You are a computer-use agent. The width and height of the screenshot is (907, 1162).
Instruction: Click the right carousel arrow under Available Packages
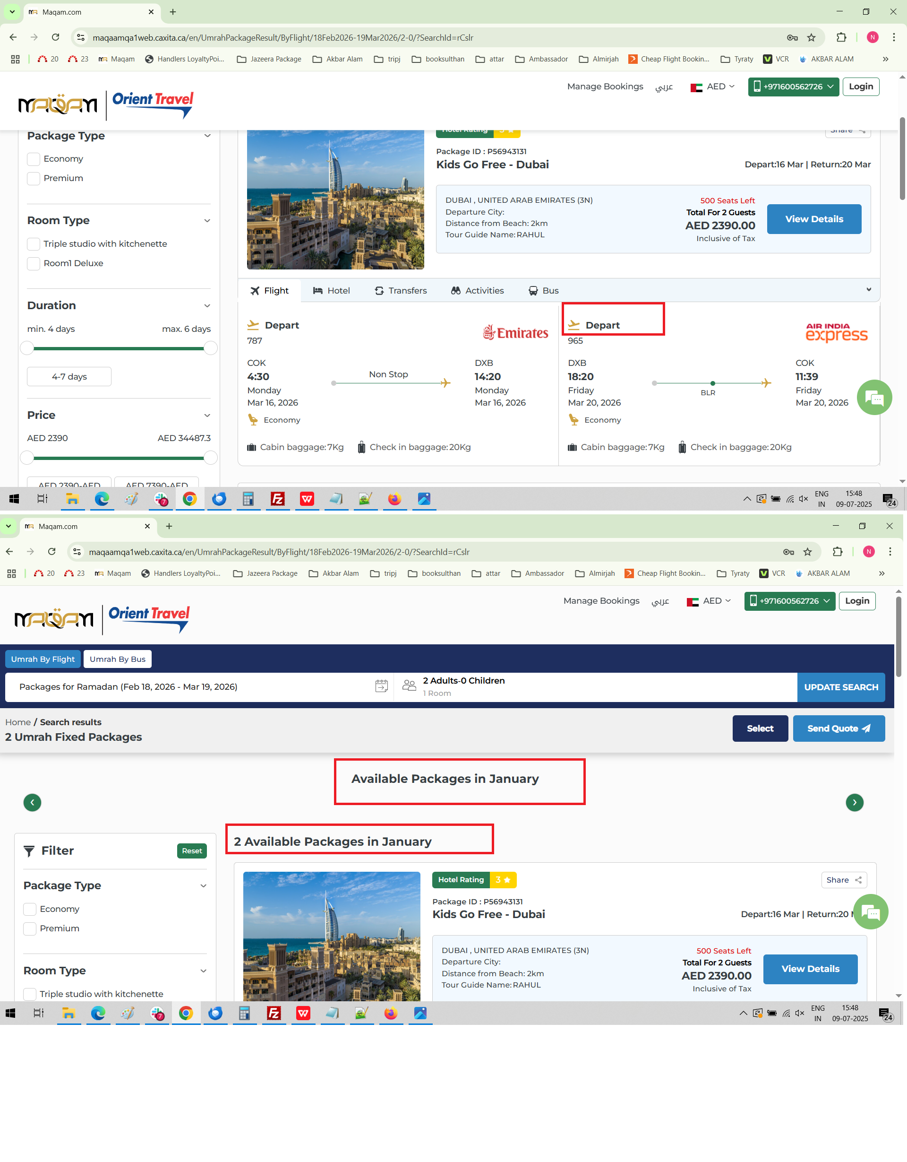click(855, 802)
